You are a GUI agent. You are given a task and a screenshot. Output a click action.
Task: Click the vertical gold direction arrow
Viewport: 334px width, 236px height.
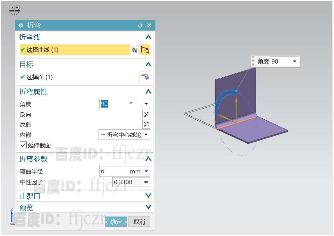pyautogui.click(x=236, y=109)
